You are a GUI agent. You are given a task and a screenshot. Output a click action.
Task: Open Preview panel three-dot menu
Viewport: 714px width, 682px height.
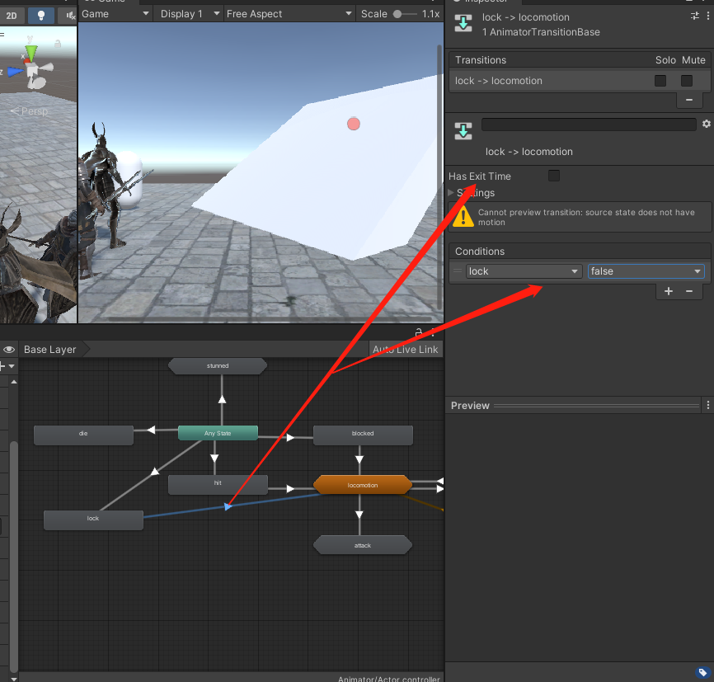[708, 405]
